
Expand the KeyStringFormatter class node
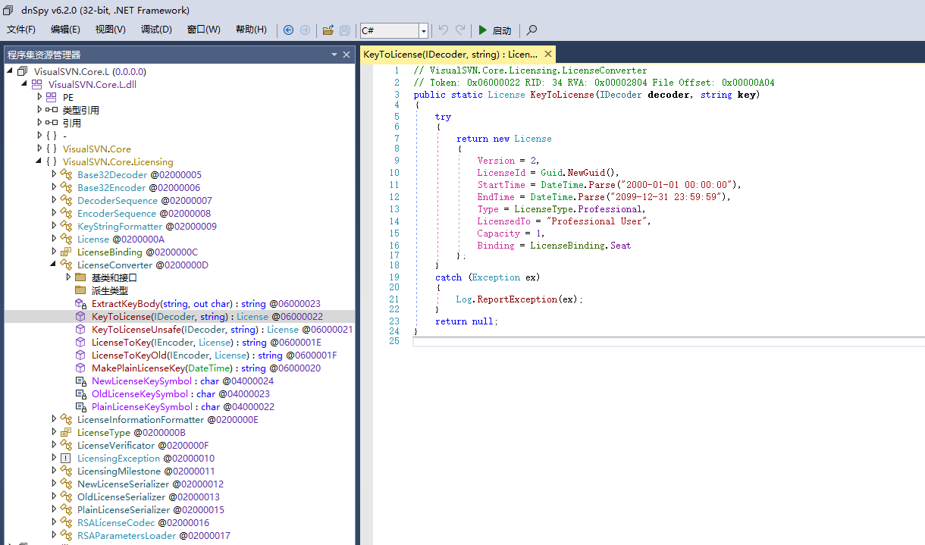tap(54, 226)
